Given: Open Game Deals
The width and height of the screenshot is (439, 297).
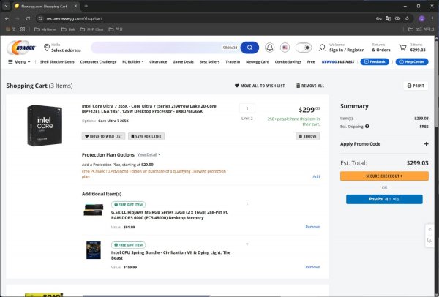Looking at the screenshot, I should coord(183,62).
